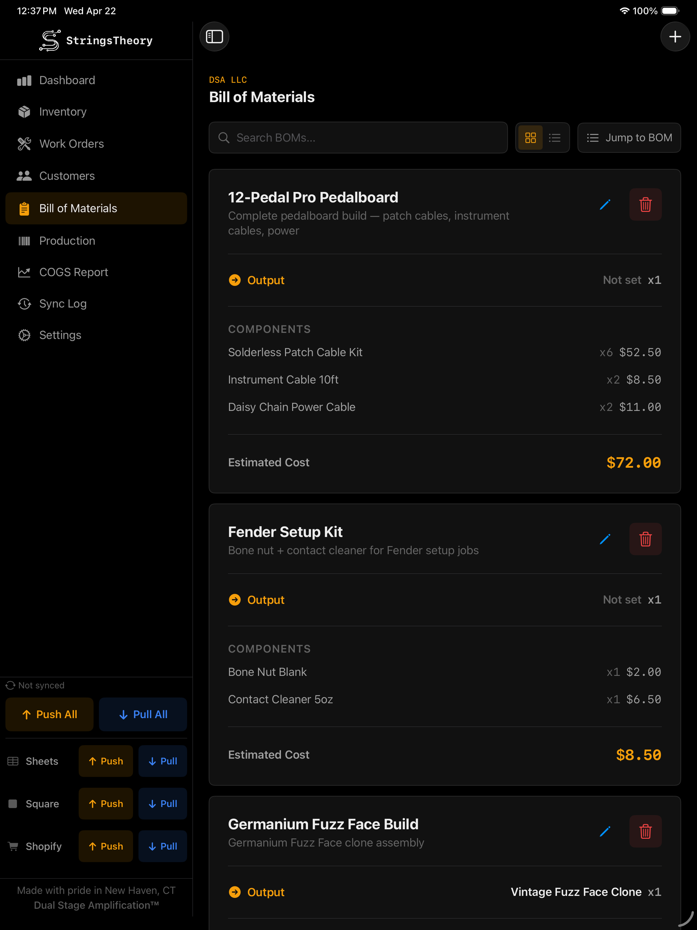697x930 pixels.
Task: Open the COGS Report page
Action: point(74,272)
